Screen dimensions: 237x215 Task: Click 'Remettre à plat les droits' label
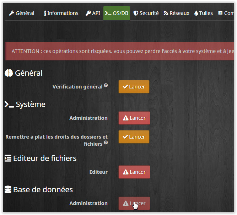pos(56,140)
